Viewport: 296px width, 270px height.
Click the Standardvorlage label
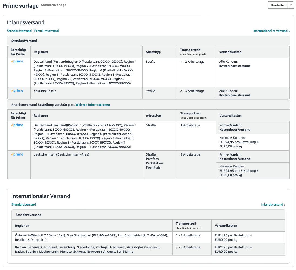coord(54,5)
